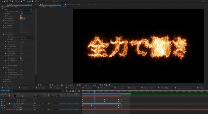
Task: Select the Zoom magnifier tool
Action: click(7, 1)
